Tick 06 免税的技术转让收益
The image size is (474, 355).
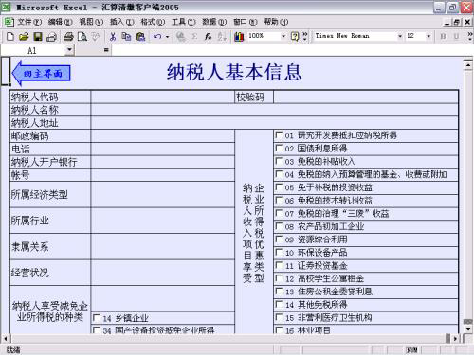point(279,201)
